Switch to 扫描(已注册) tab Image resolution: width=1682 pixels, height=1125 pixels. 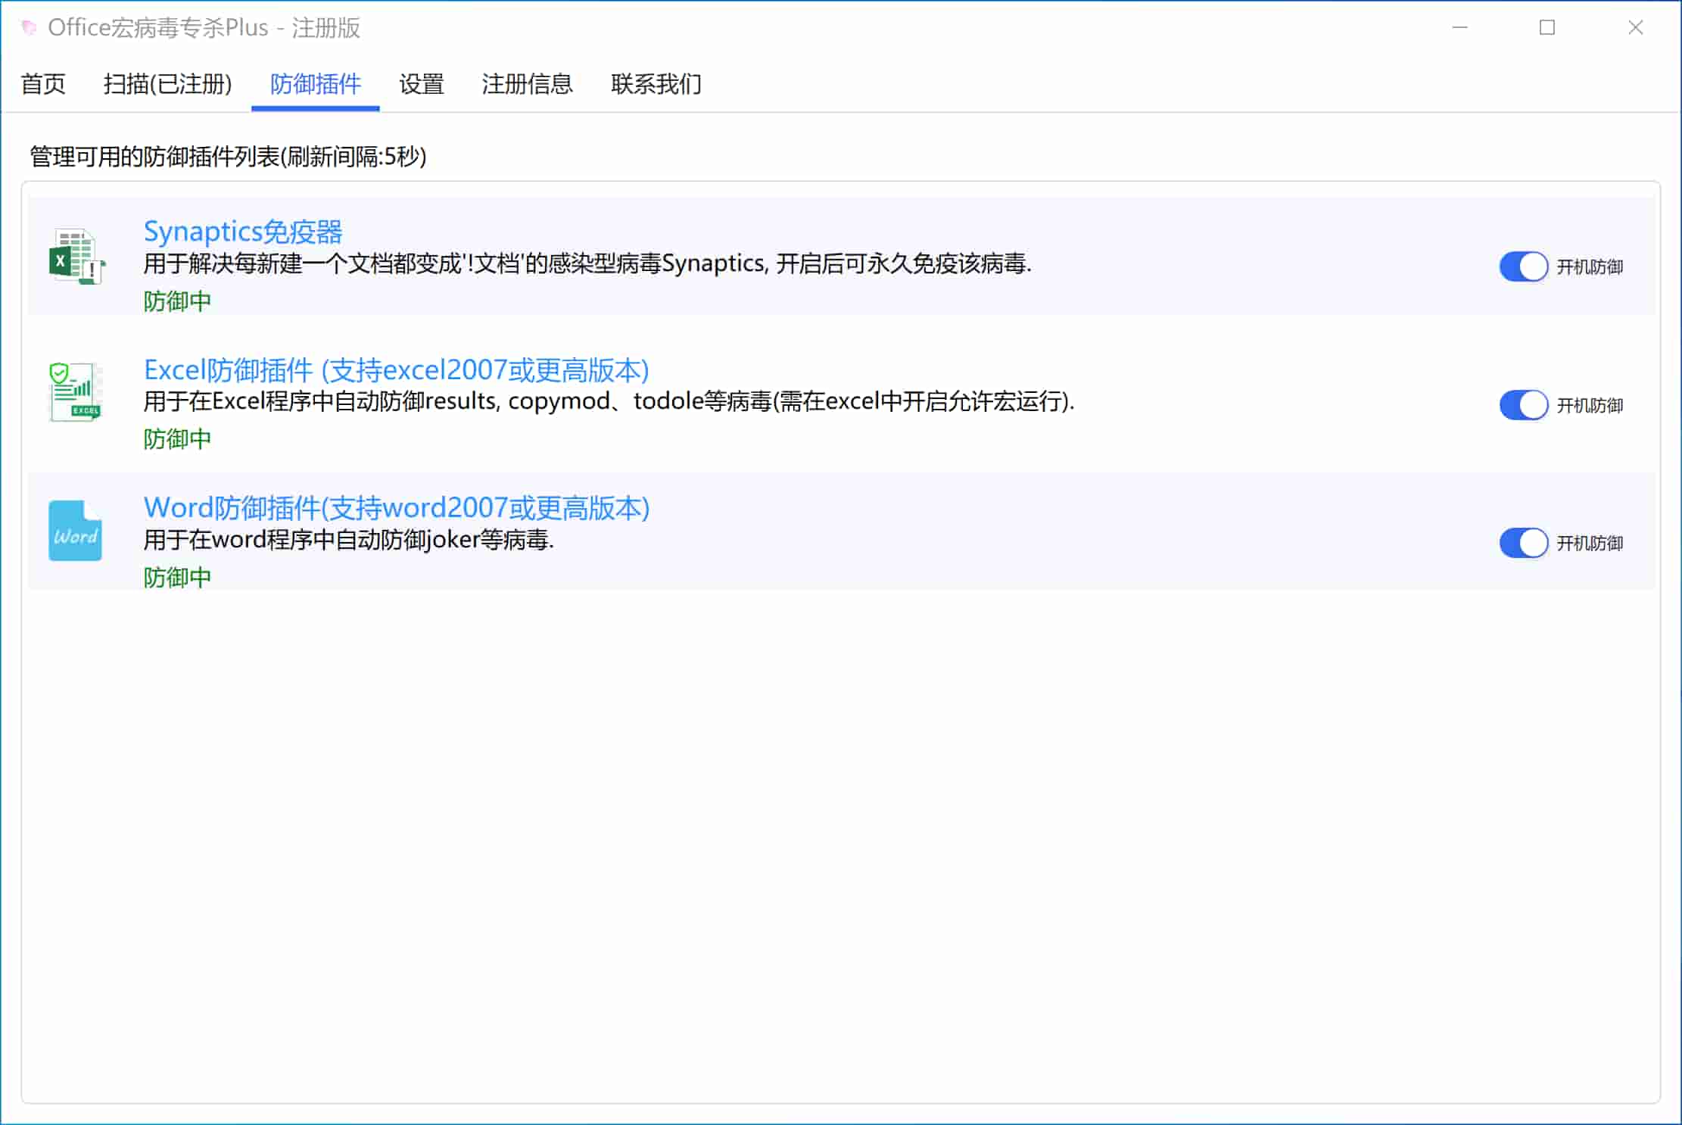coord(167,84)
